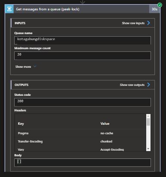Click the Body label

click(18, 155)
